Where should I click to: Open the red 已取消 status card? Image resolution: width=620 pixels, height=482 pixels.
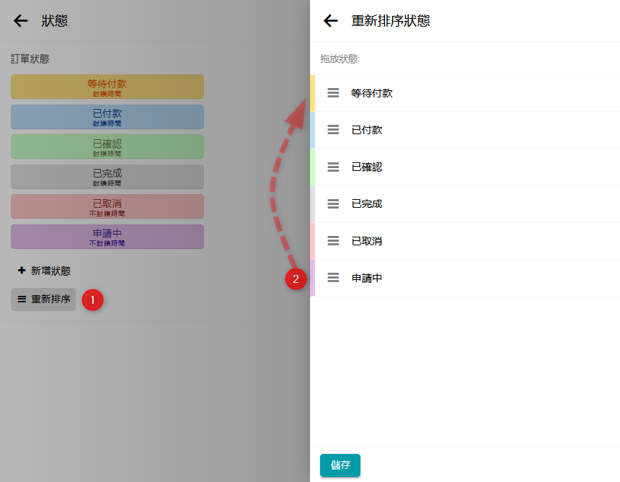tap(107, 206)
